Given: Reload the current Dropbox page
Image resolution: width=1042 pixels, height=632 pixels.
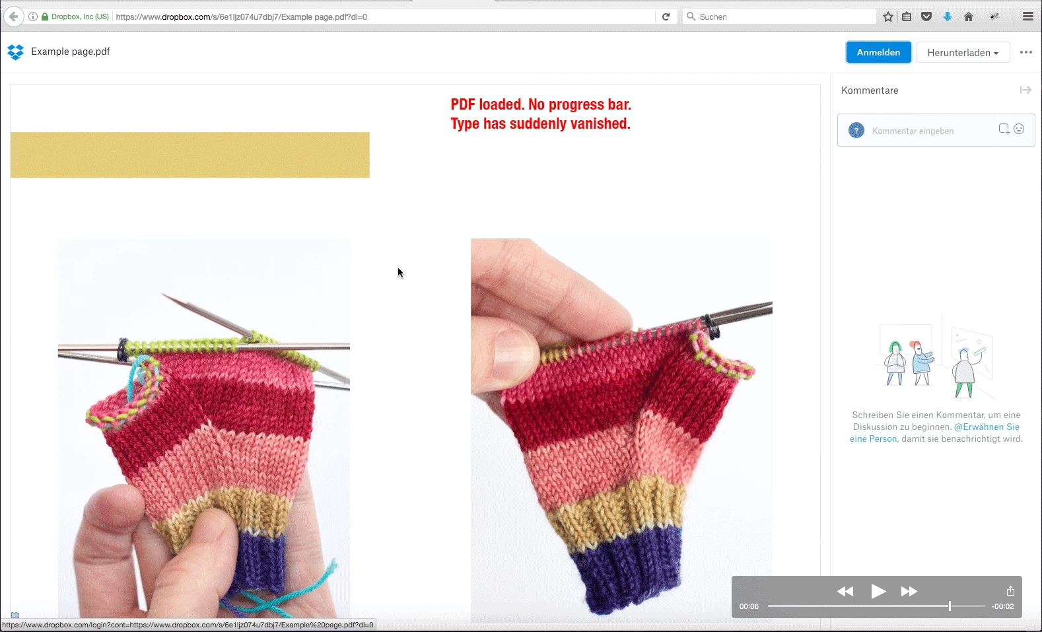Looking at the screenshot, I should click(x=666, y=17).
